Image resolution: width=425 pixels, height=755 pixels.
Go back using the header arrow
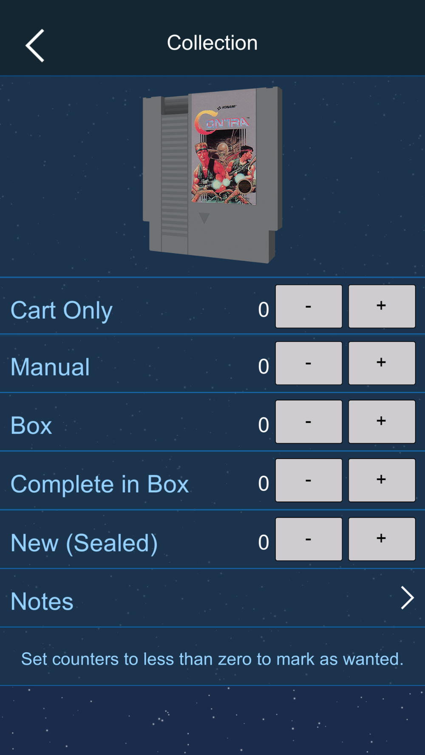(x=35, y=45)
